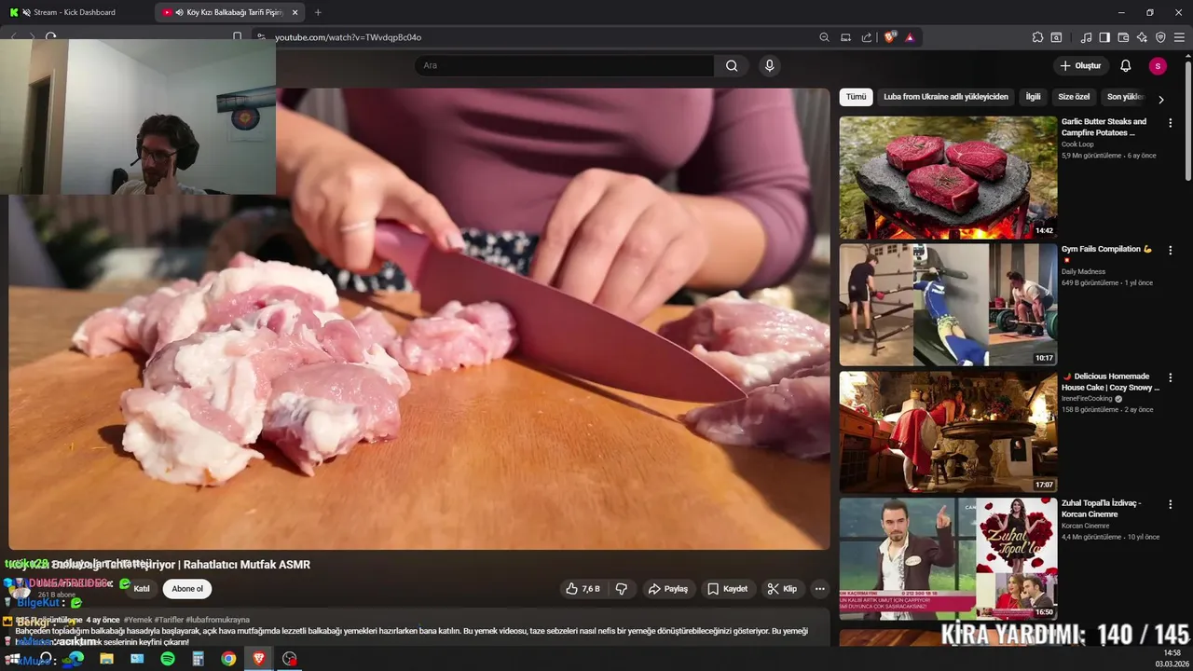The width and height of the screenshot is (1193, 671).
Task: Open Brave Rewards triangle icon
Action: click(910, 37)
